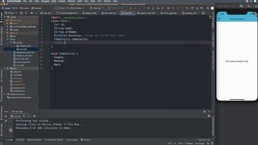The width and height of the screenshot is (258, 145).
Task: Click locate-file target icon in Project panel
Action: 21,13
